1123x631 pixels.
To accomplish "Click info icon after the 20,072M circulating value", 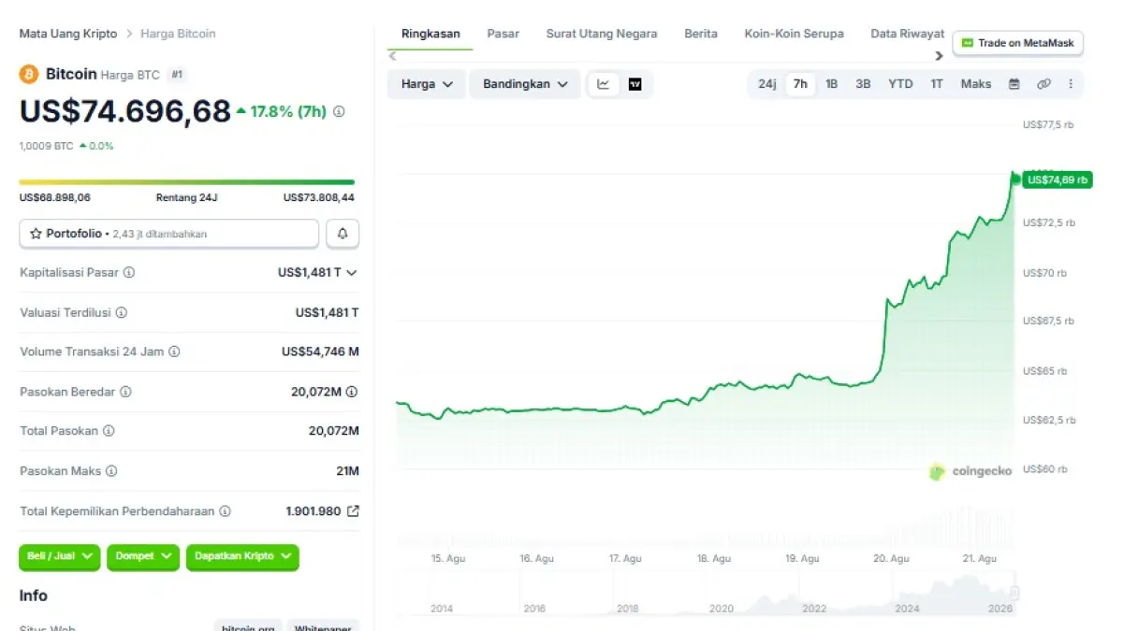I will (x=352, y=392).
